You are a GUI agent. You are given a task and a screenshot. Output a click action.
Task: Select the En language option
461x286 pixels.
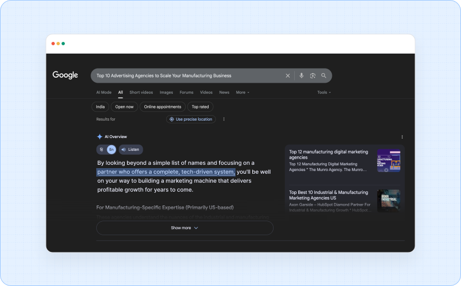click(111, 150)
